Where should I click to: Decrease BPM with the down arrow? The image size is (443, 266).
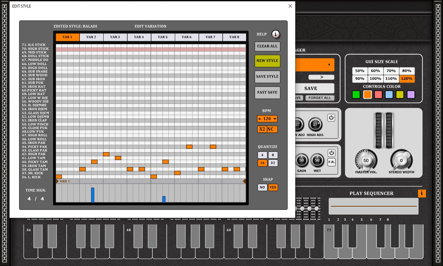(275, 119)
